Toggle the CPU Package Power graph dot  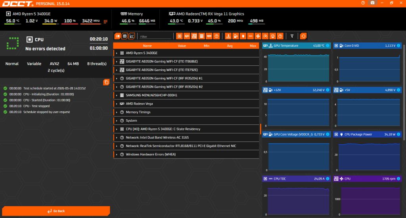tap(398, 134)
